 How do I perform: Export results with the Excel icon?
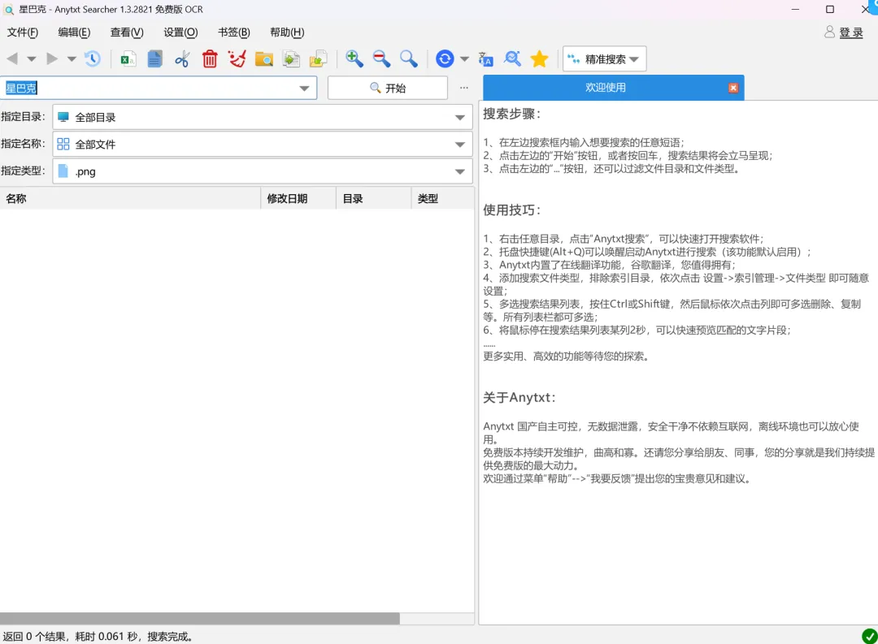[x=128, y=58]
